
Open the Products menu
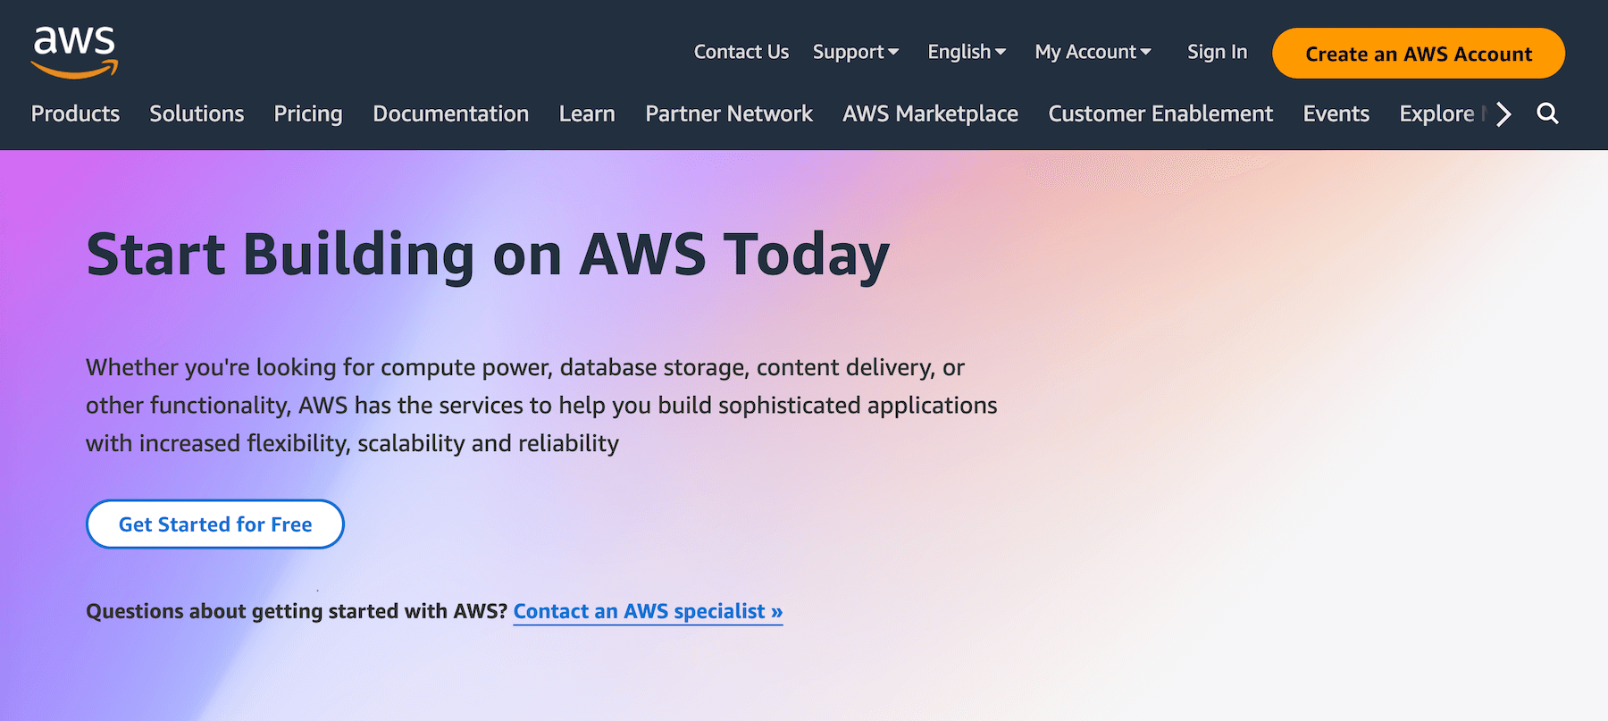coord(75,114)
